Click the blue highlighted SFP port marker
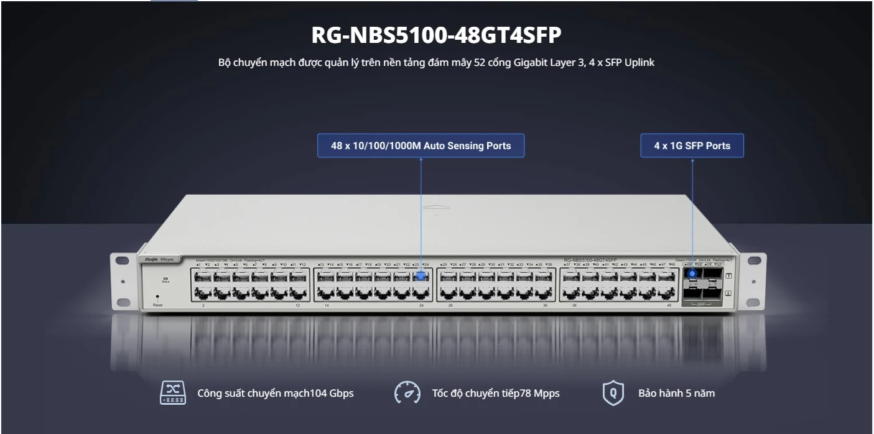The image size is (874, 434). click(692, 274)
